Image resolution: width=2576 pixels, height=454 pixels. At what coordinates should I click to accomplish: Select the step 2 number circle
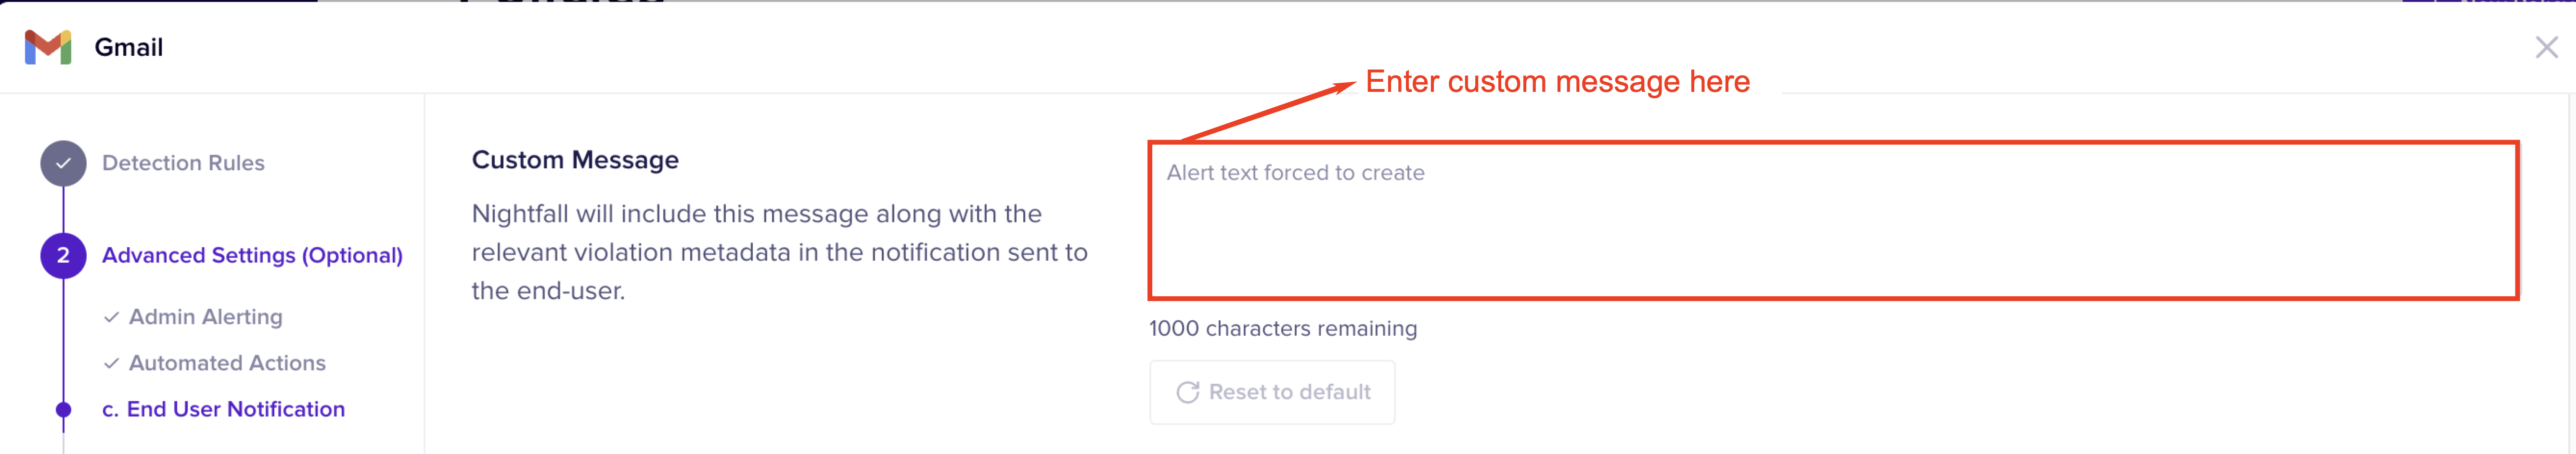click(63, 255)
